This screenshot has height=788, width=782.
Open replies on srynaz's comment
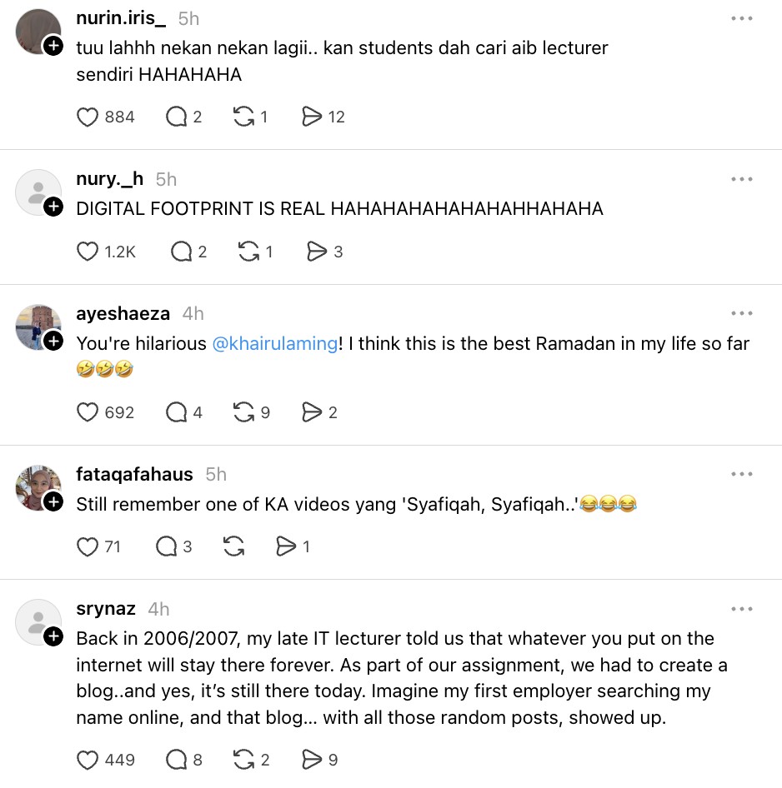(176, 760)
